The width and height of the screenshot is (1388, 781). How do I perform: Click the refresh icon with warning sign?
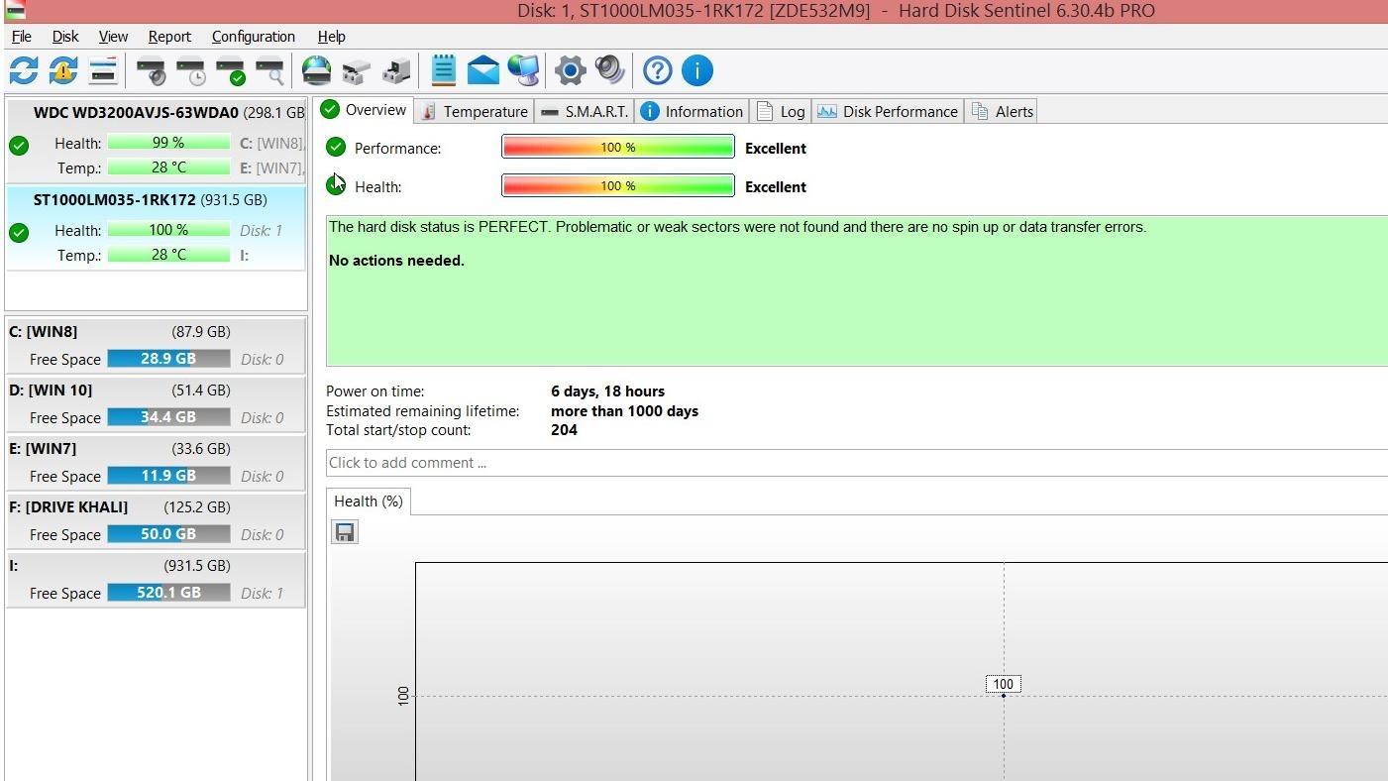[63, 70]
